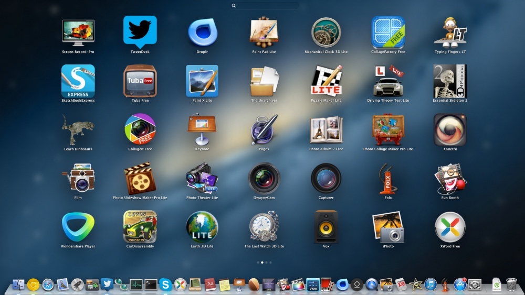This screenshot has width=525, height=295.
Task: Open Paint Pad Lite
Action: 264,32
